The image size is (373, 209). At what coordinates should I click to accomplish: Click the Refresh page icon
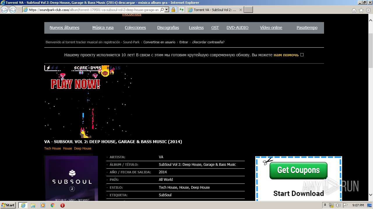pyautogui.click(x=182, y=10)
